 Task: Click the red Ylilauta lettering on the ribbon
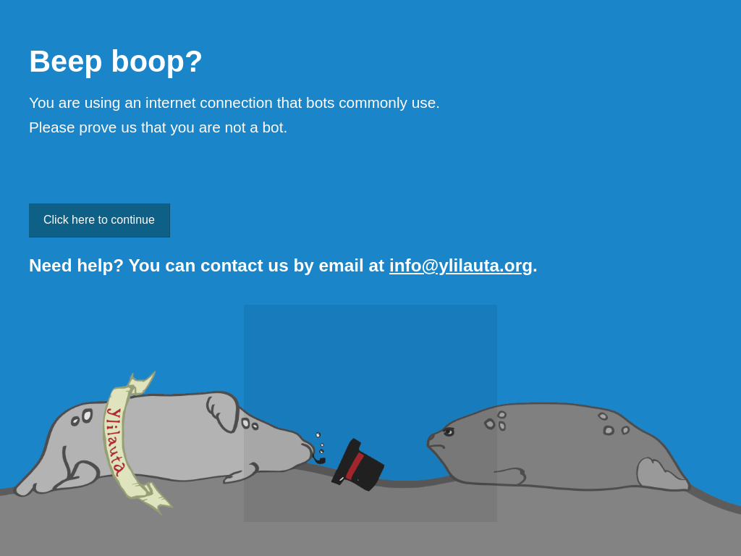(115, 442)
